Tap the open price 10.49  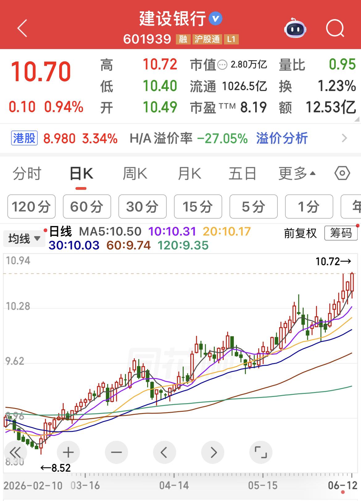160,107
